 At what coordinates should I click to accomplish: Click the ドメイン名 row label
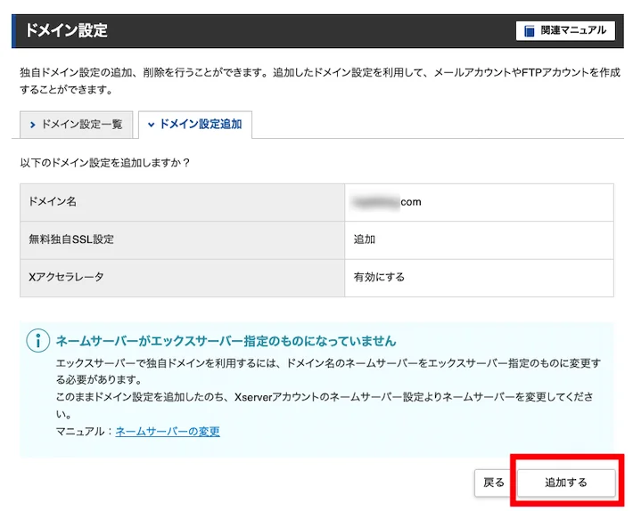point(53,201)
